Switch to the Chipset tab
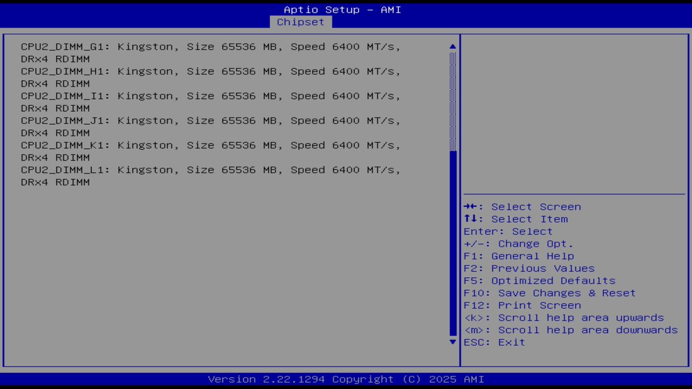This screenshot has height=389, width=692. tap(301, 22)
